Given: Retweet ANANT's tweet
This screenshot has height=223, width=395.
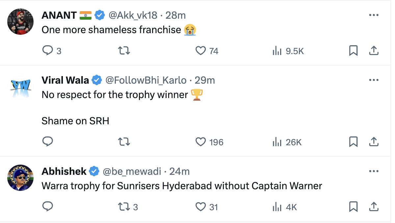Looking at the screenshot, I should [124, 51].
